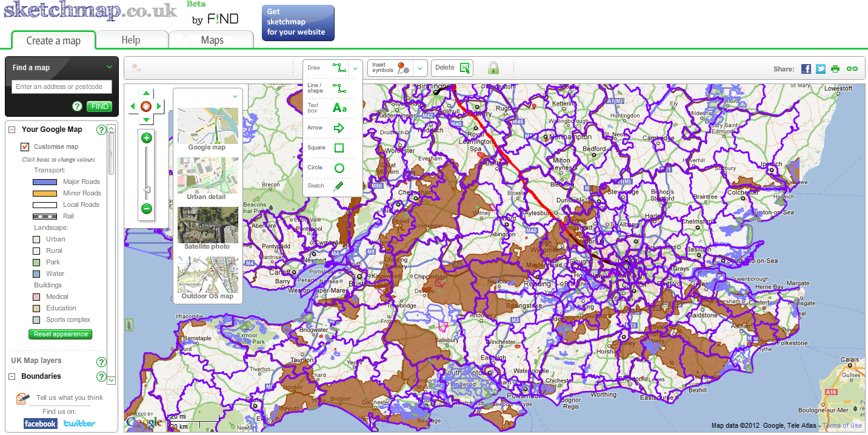Open the Help tab
The width and height of the screenshot is (868, 435).
tap(132, 39)
